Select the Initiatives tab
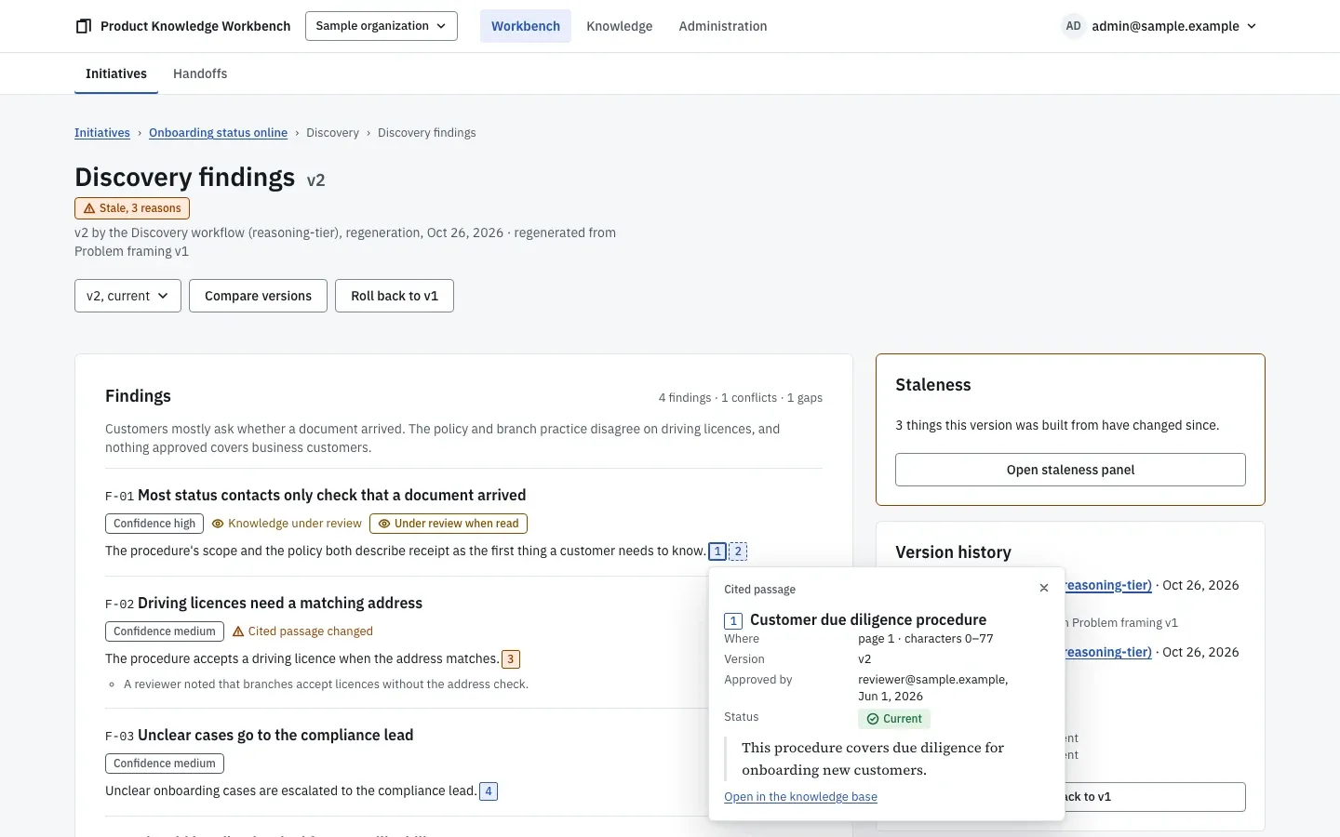 coord(116,73)
